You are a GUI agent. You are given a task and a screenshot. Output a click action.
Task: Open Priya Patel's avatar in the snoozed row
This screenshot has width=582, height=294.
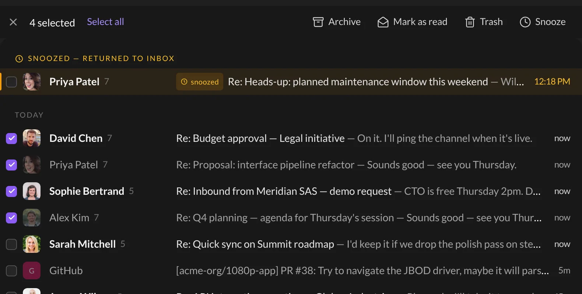coord(32,82)
